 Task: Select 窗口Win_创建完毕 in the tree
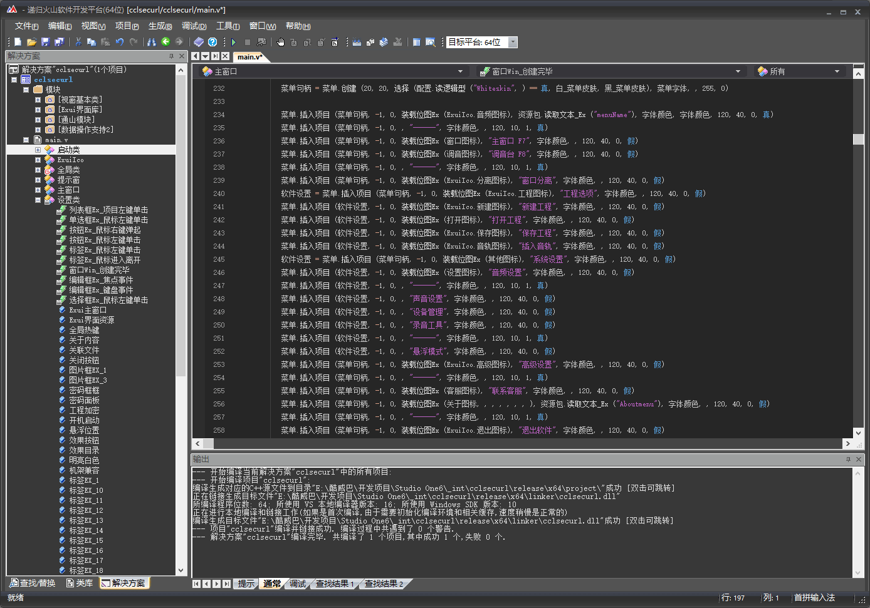pyautogui.click(x=99, y=270)
